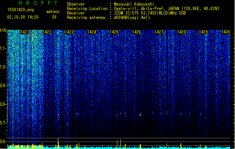This screenshot has height=149, width=235.
Task: Select the Ogata-vill. Akita-Pref. JAPAN location text
Action: pos(167,9)
